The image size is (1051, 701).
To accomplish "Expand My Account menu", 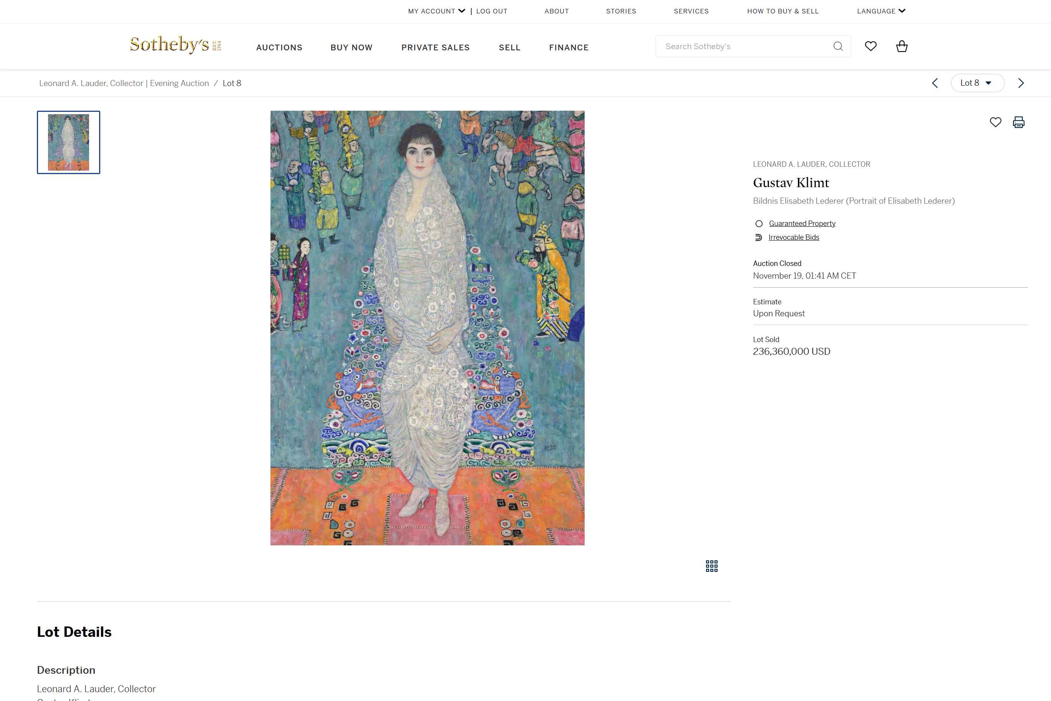I will tap(436, 11).
